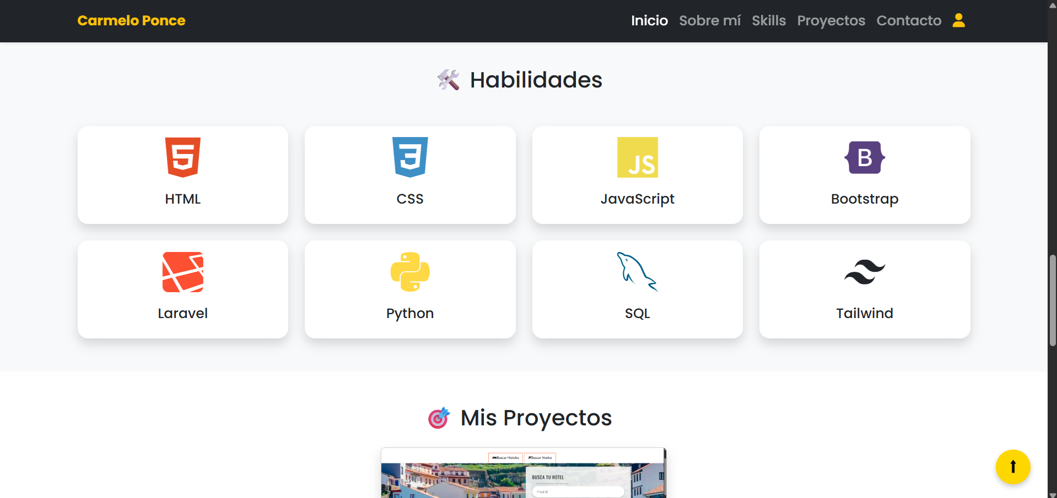This screenshot has height=498, width=1057.
Task: Click the CSS skill label
Action: (x=410, y=199)
